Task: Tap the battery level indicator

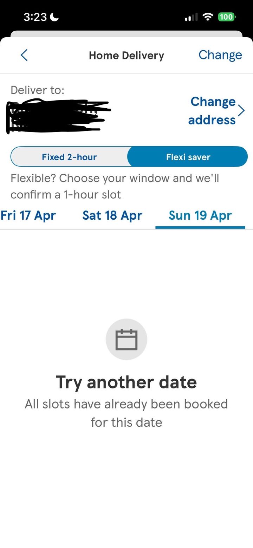Action: [x=227, y=17]
